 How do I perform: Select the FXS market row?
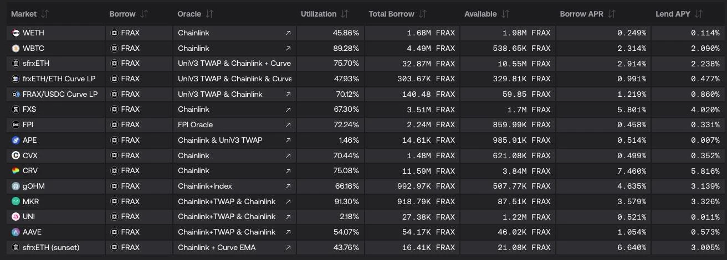[x=29, y=110]
